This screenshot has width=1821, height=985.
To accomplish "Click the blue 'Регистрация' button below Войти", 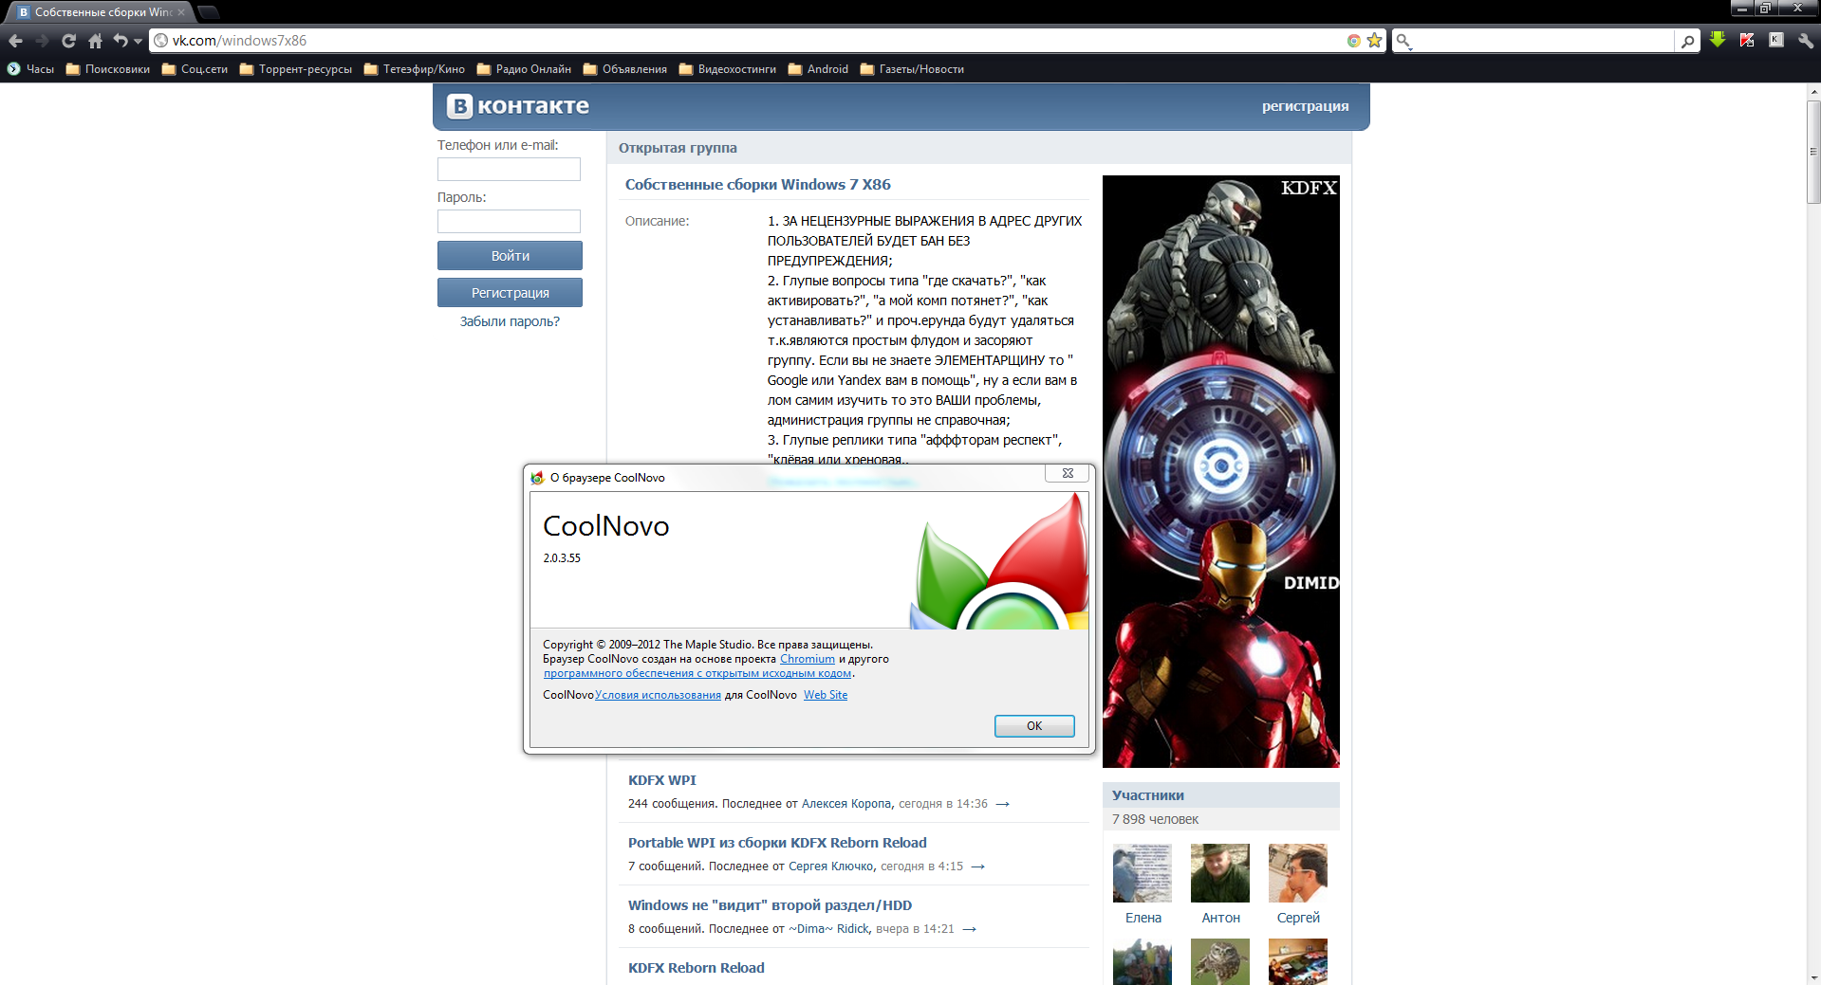I will click(x=510, y=293).
